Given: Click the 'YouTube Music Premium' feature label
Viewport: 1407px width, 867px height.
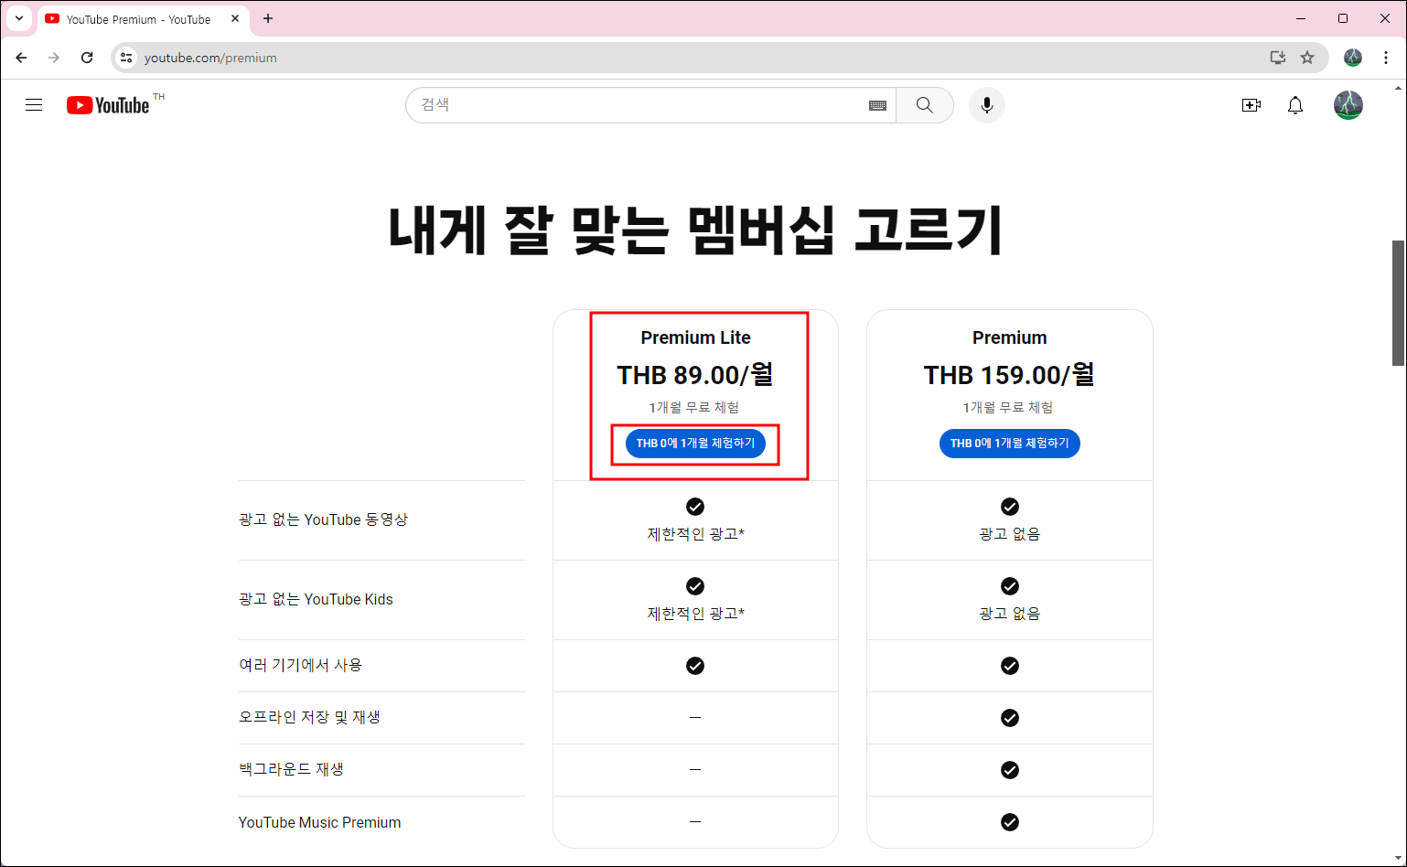Looking at the screenshot, I should pos(319,822).
